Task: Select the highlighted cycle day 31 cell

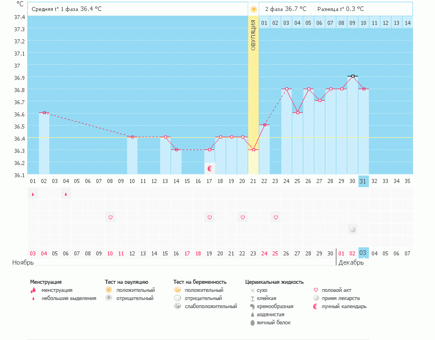Action: click(363, 181)
